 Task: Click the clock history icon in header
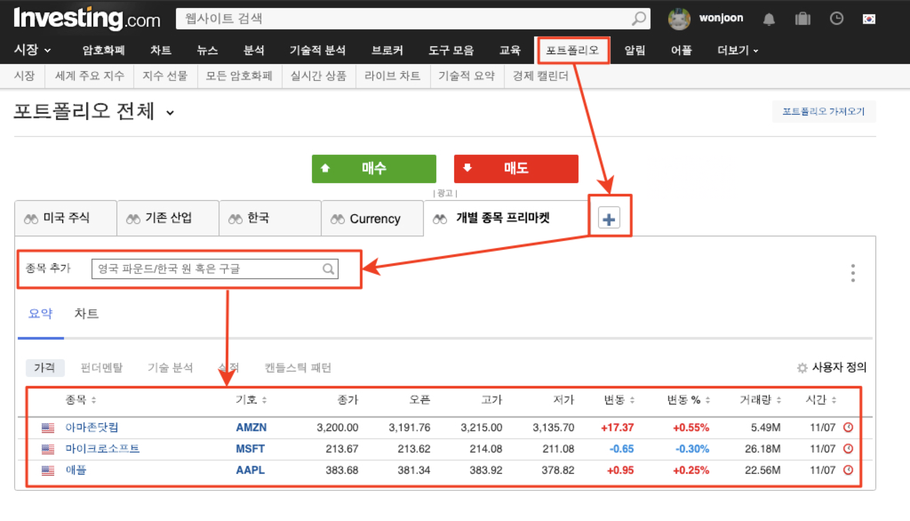(836, 19)
